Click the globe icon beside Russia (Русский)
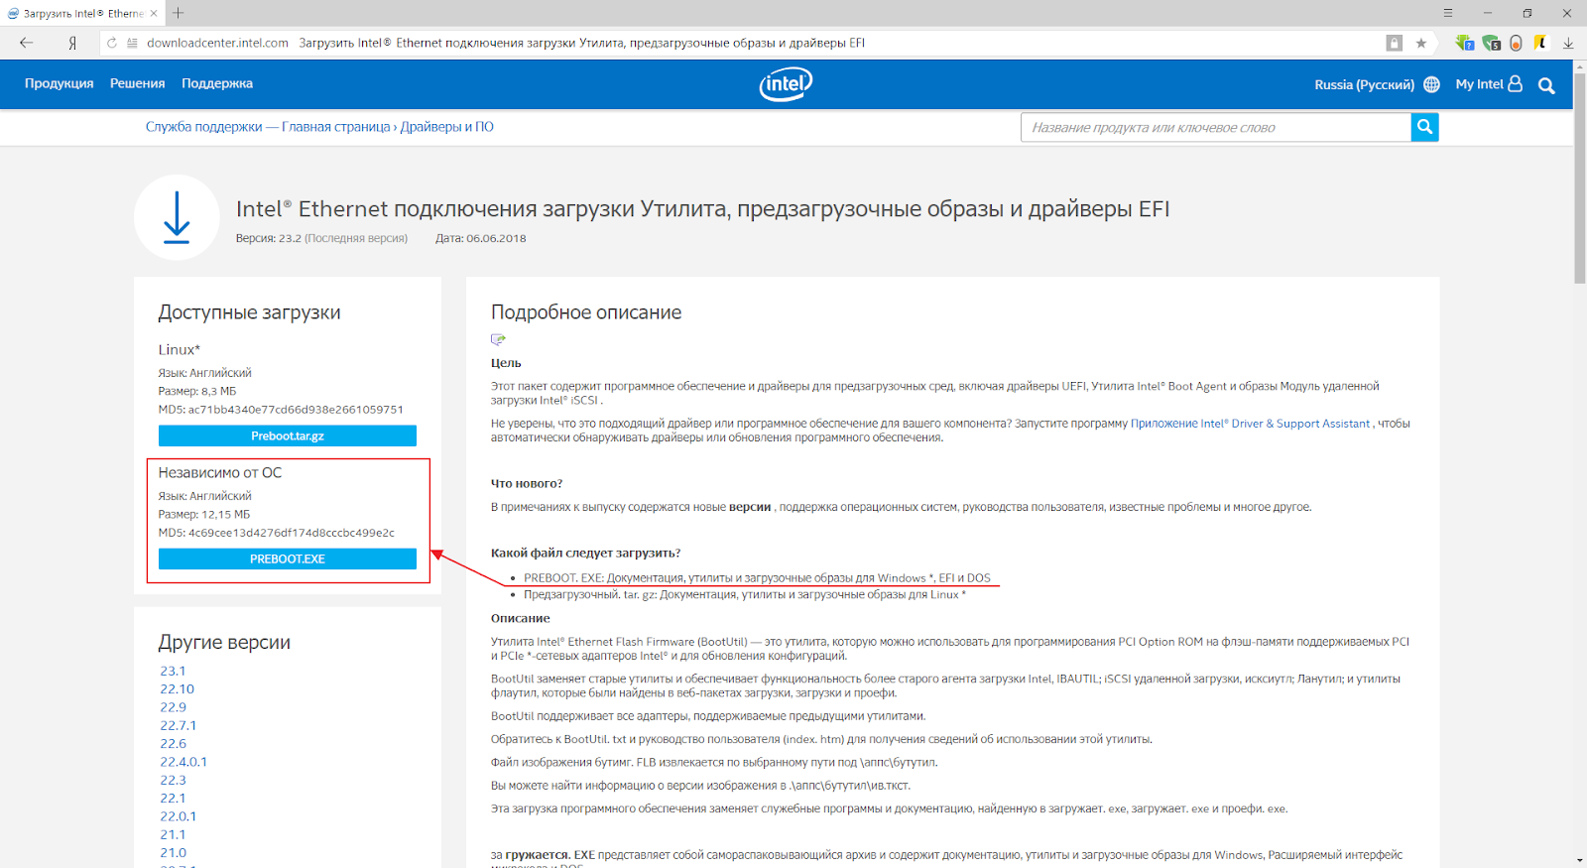This screenshot has height=868, width=1587. pos(1431,84)
